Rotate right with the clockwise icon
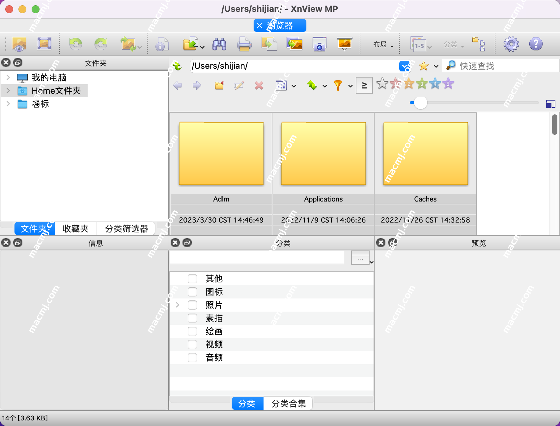The image size is (560, 426). (101, 44)
